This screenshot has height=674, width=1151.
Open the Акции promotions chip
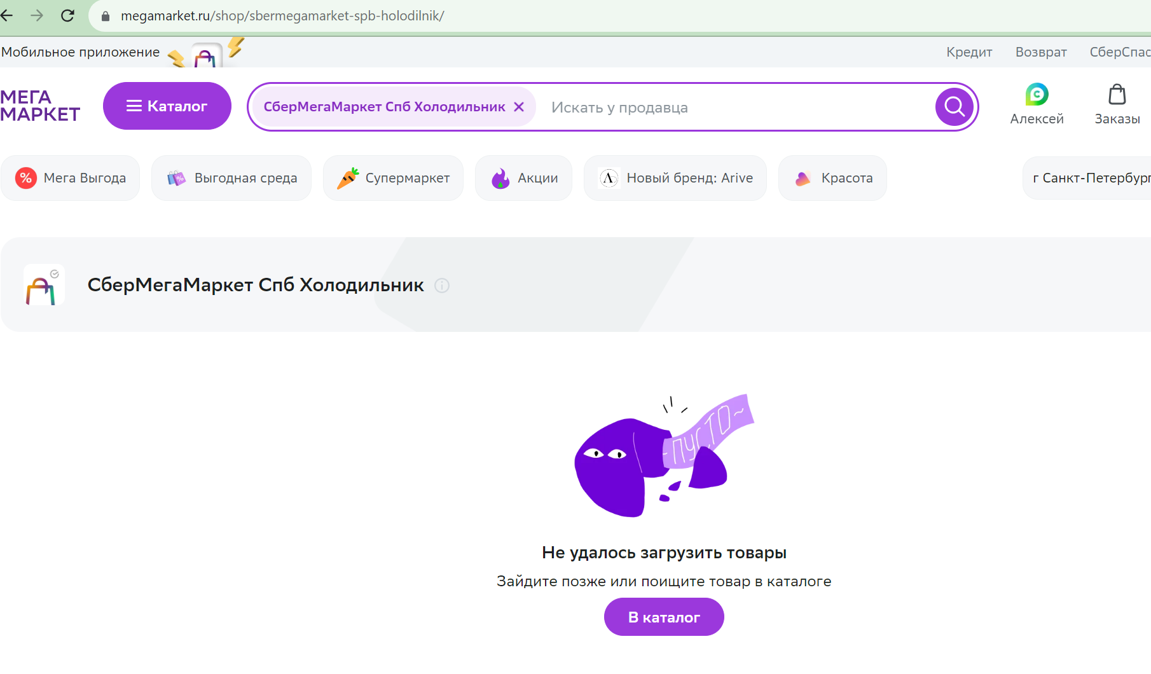coord(523,178)
